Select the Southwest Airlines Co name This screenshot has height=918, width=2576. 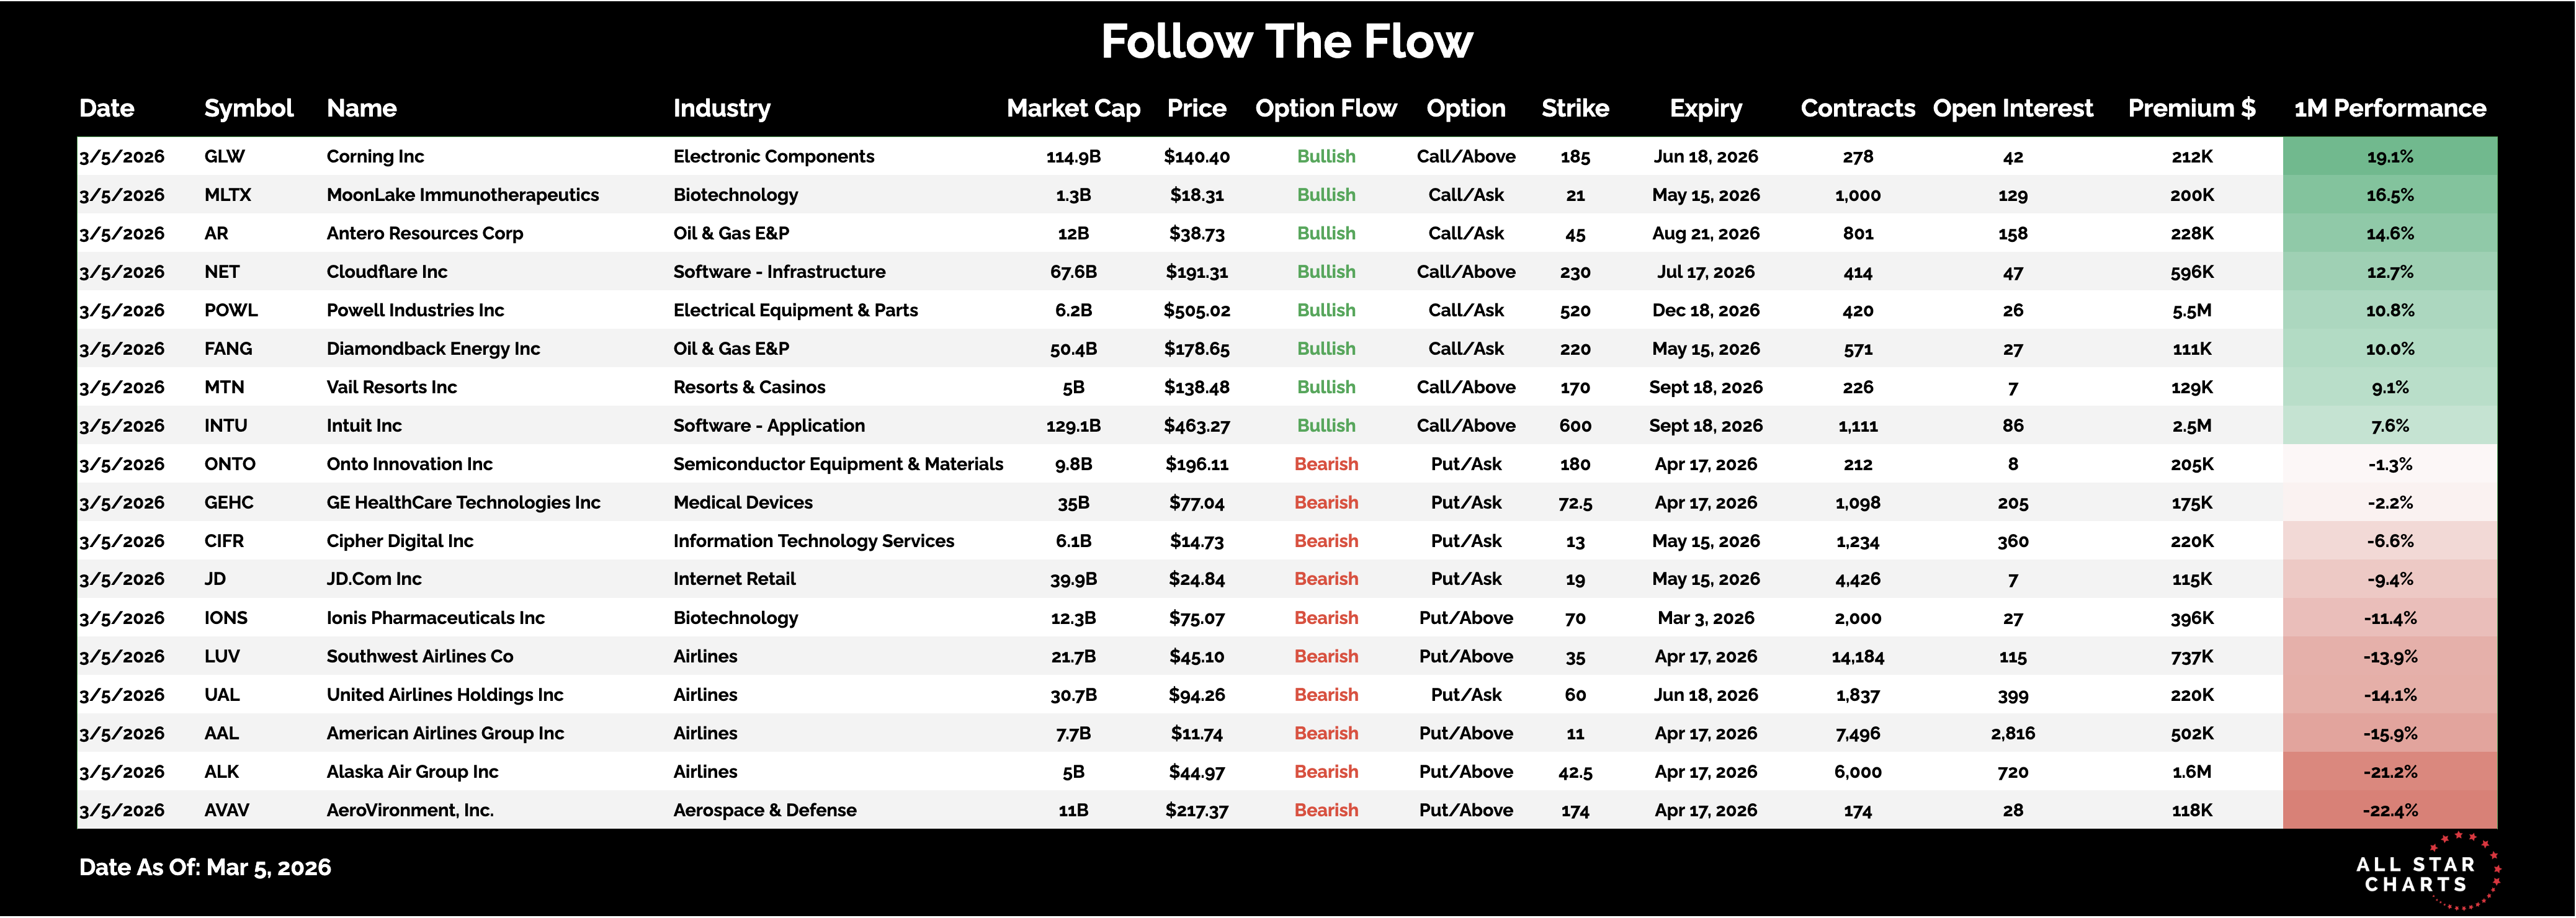pyautogui.click(x=419, y=657)
